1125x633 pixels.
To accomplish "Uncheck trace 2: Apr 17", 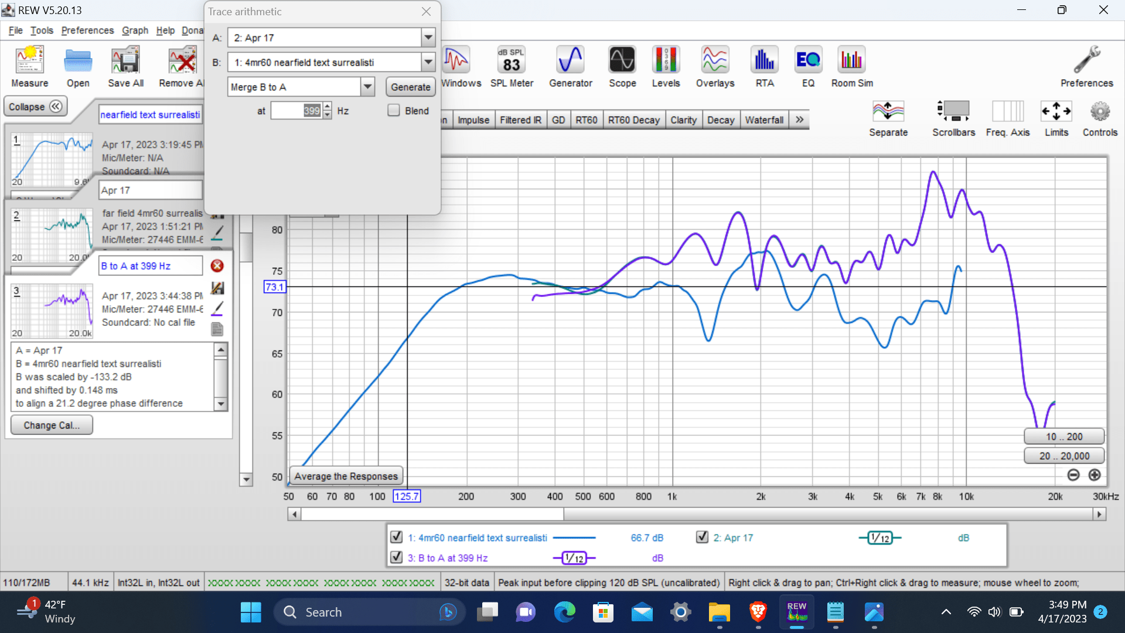I will 702,537.
